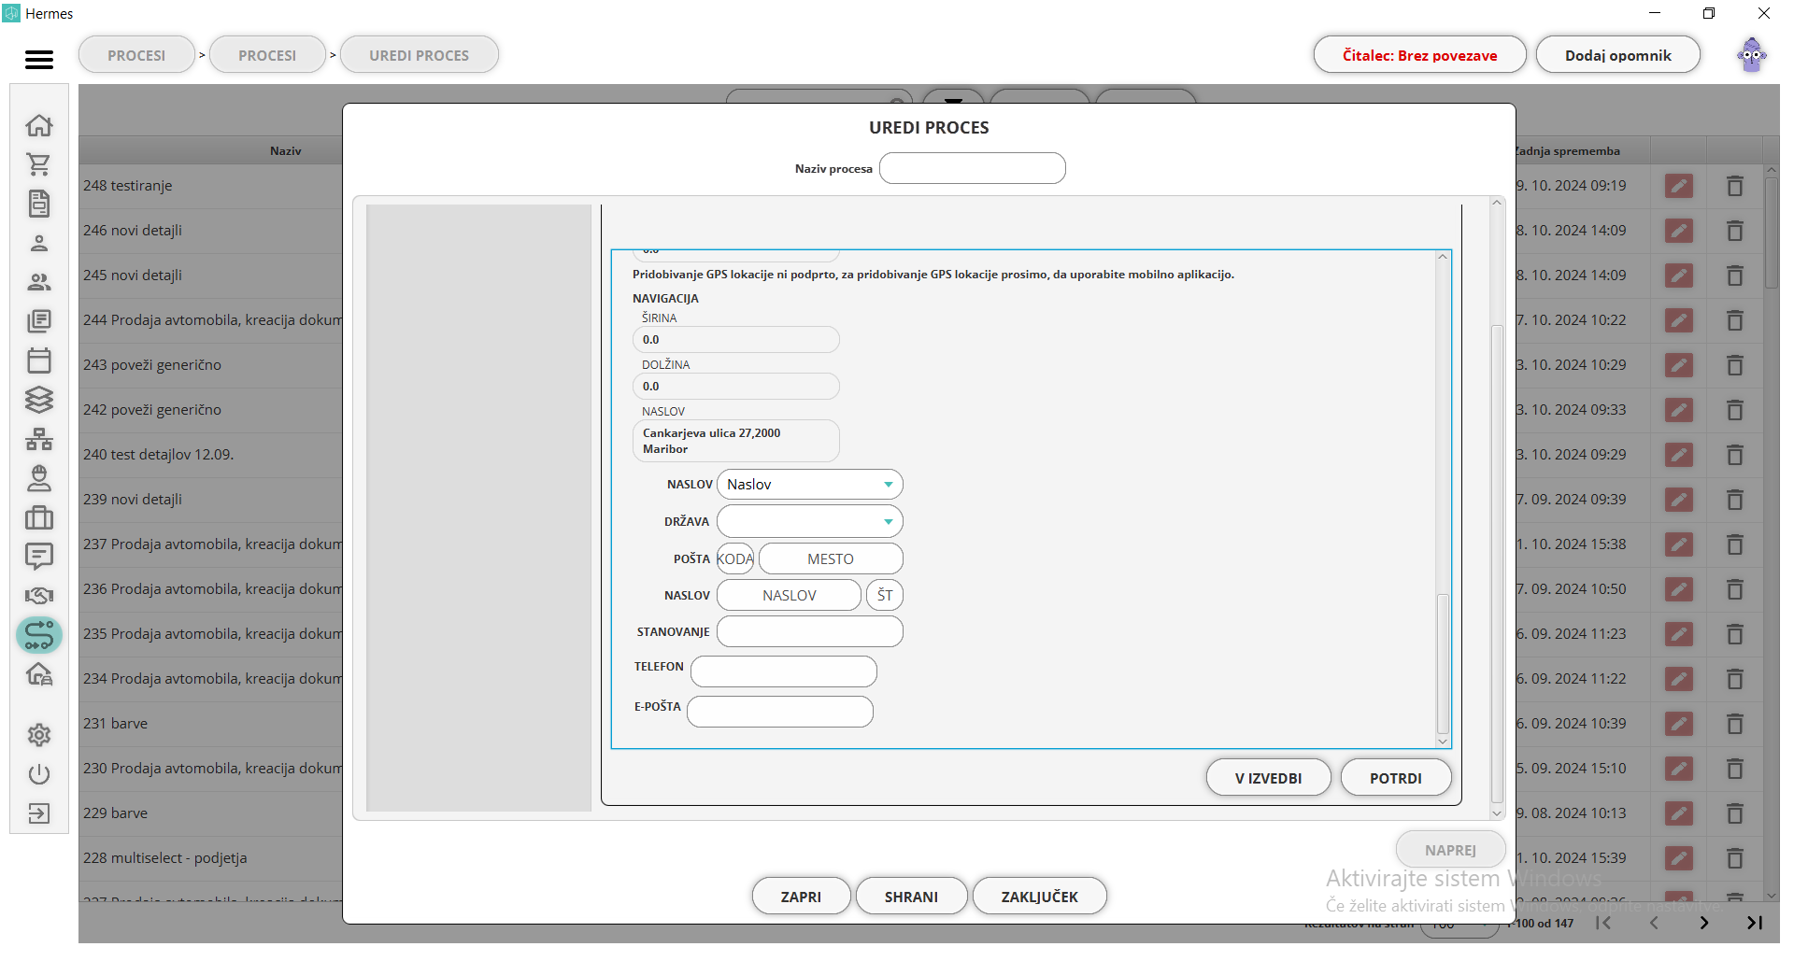Click the POTRDI button
This screenshot has height=961, width=1794.
click(x=1396, y=778)
